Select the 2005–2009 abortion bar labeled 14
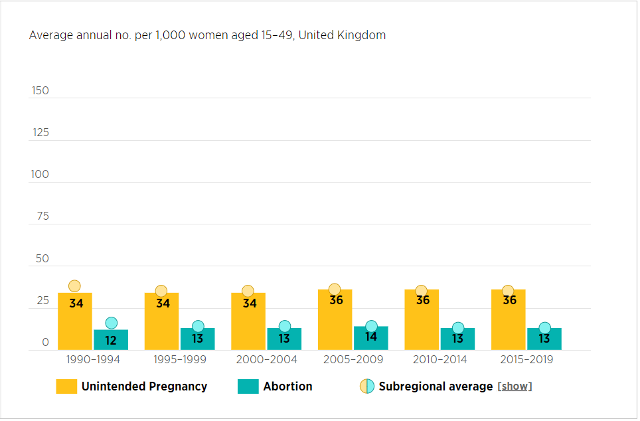The width and height of the screenshot is (640, 421). (x=371, y=339)
